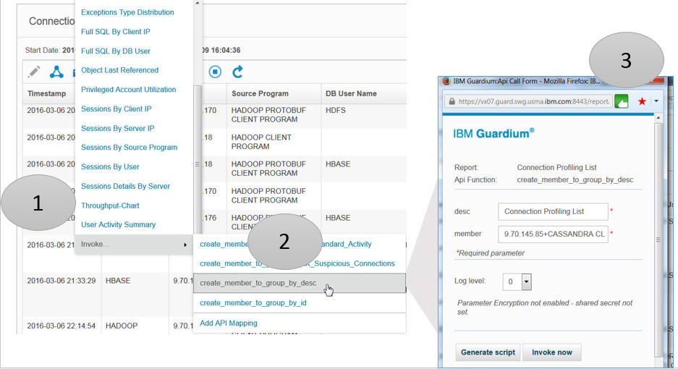Viewport: 678px width, 369px height.
Task: Choose Privileged Account Utilization entry
Action: 128,90
